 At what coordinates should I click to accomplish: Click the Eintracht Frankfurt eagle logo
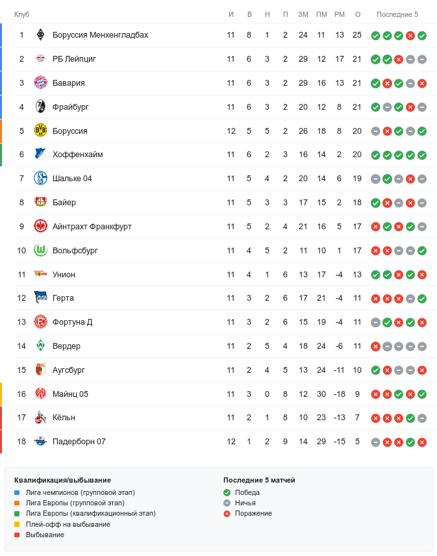(40, 226)
